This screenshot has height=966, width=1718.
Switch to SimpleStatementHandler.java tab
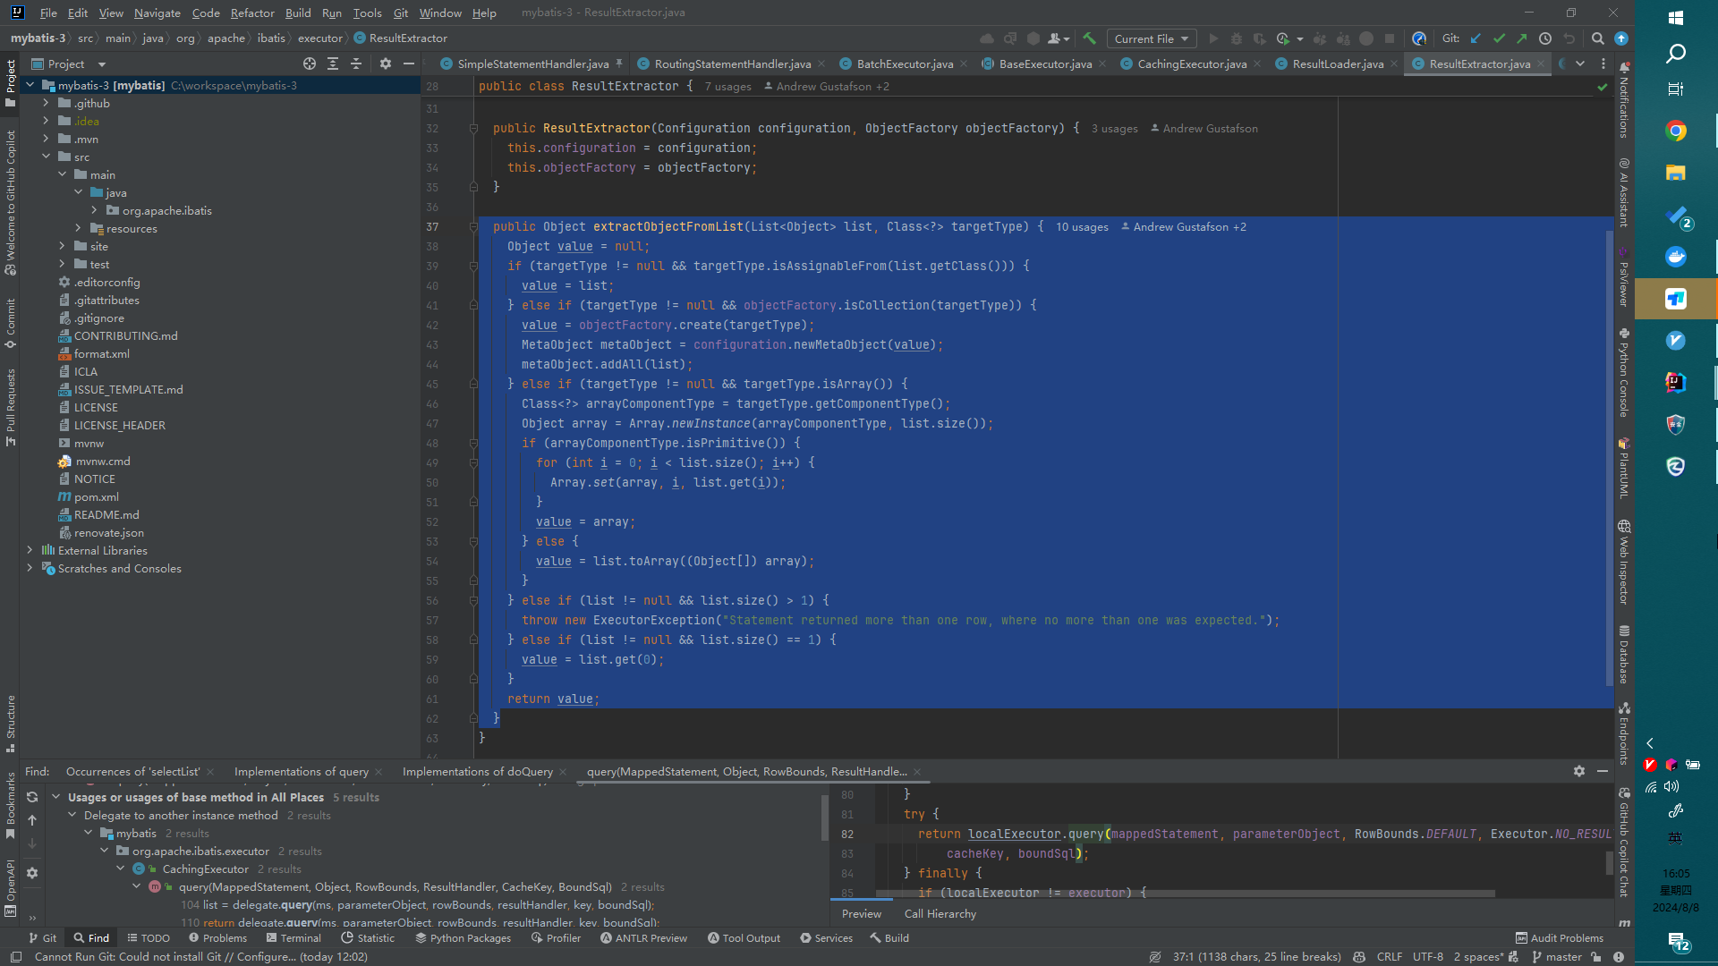coord(532,64)
